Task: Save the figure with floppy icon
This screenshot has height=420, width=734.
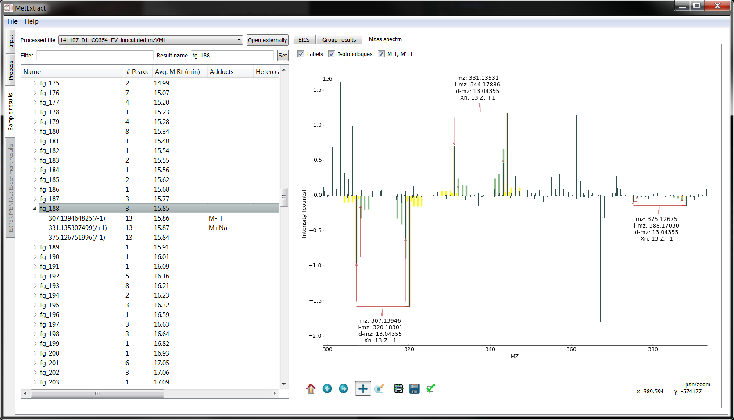Action: pyautogui.click(x=415, y=388)
